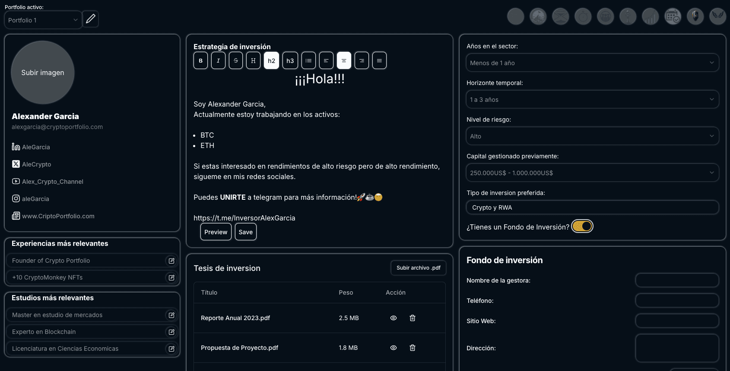Image resolution: width=730 pixels, height=371 pixels.
Task: View the Reporte Anual 2023.pdf file
Action: 394,318
